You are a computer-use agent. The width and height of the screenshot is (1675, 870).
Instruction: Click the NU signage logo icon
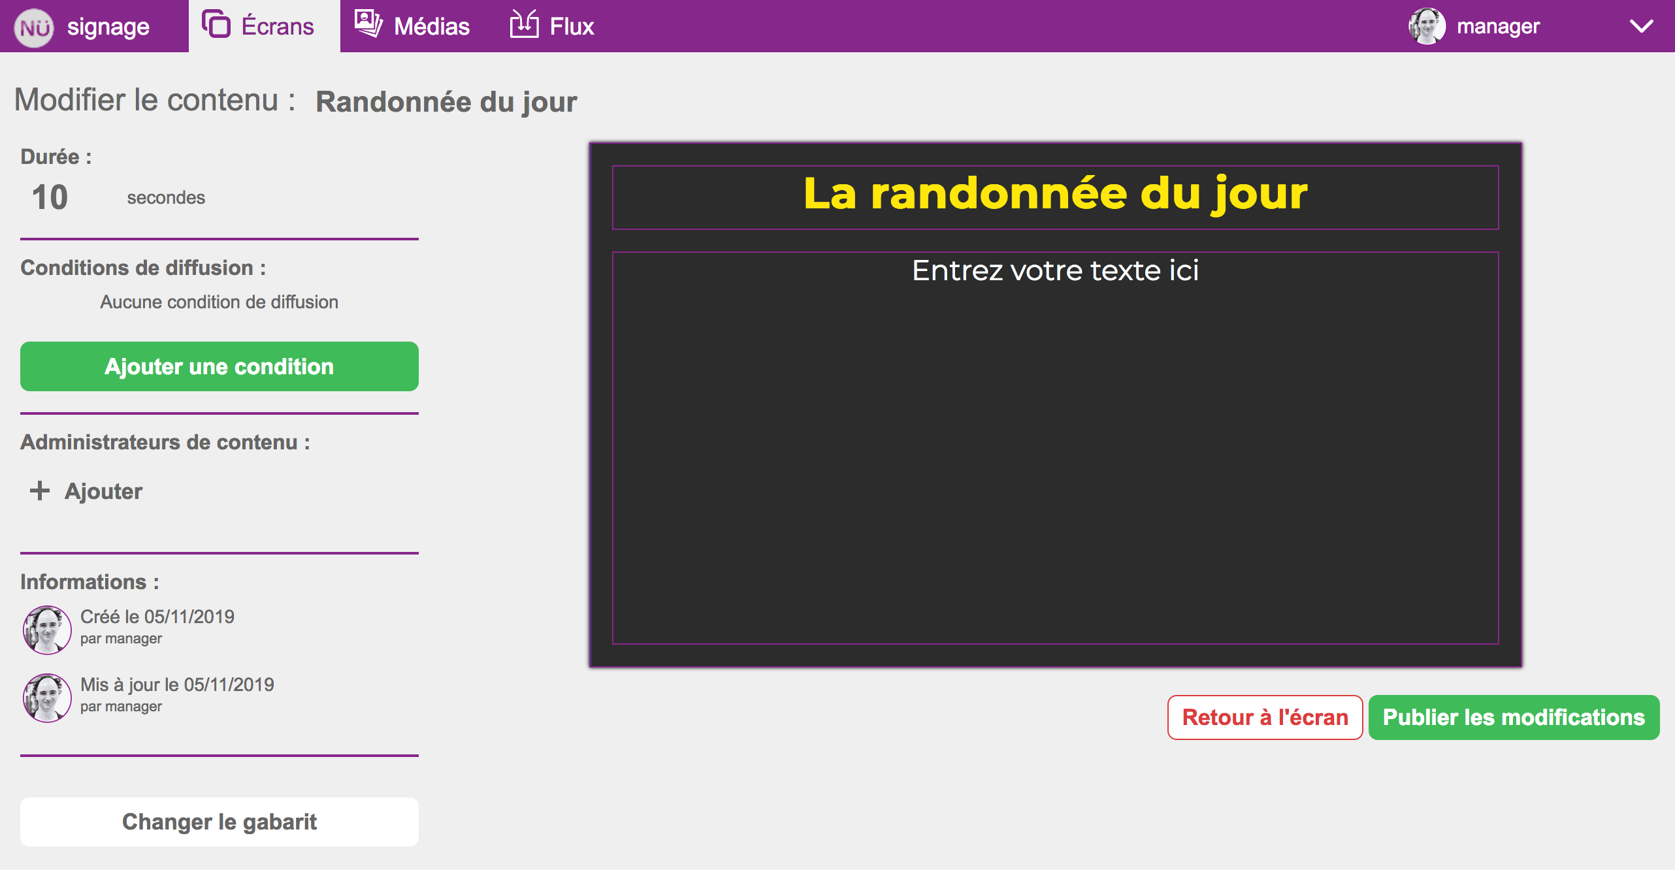pyautogui.click(x=34, y=27)
